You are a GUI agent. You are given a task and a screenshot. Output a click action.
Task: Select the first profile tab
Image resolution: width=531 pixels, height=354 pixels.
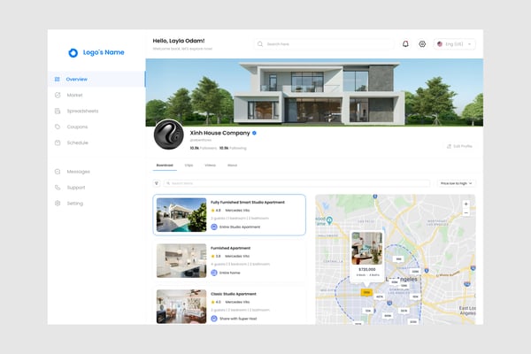click(x=165, y=165)
